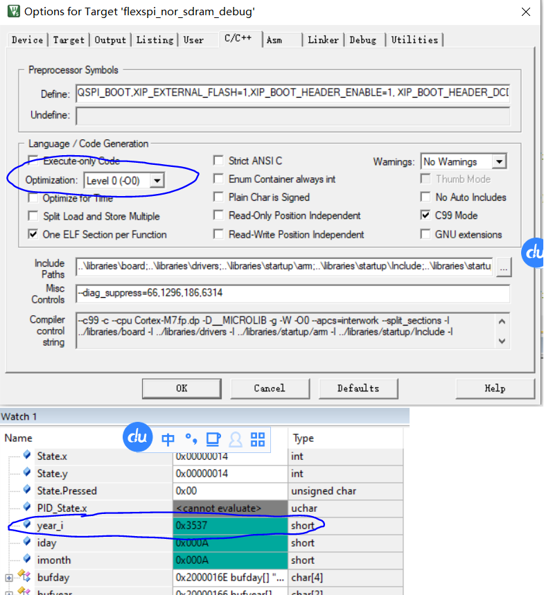Click the Defaults button
The width and height of the screenshot is (544, 595).
pyautogui.click(x=358, y=388)
